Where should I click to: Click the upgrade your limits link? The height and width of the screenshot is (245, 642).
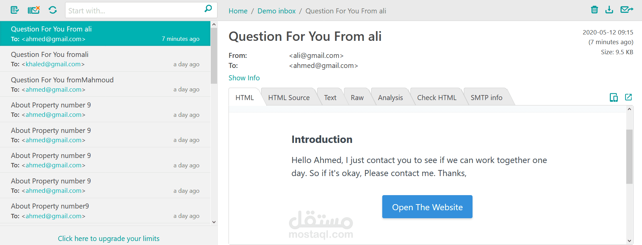[109, 239]
